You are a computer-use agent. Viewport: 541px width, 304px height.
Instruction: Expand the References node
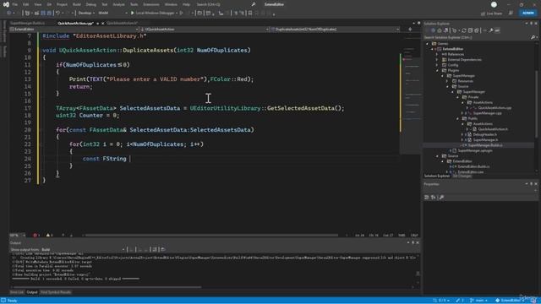coord(437,54)
